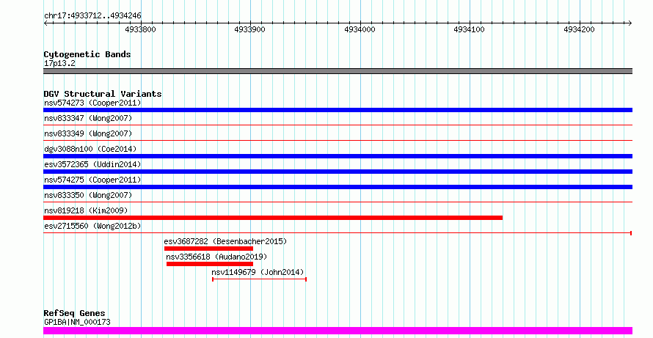Select the esv3572365 (Uddin2014) variant label

(x=92, y=164)
